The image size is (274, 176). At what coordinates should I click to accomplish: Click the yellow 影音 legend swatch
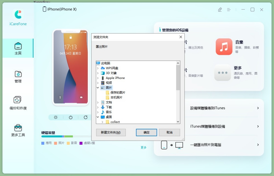(68, 143)
